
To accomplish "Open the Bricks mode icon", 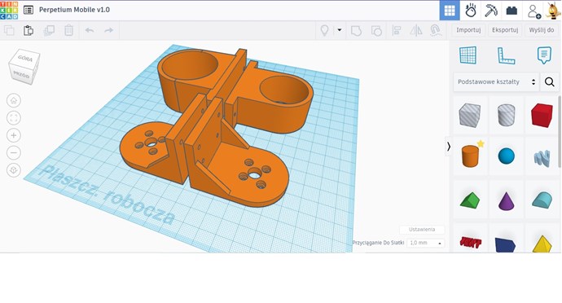I will pyautogui.click(x=512, y=11).
